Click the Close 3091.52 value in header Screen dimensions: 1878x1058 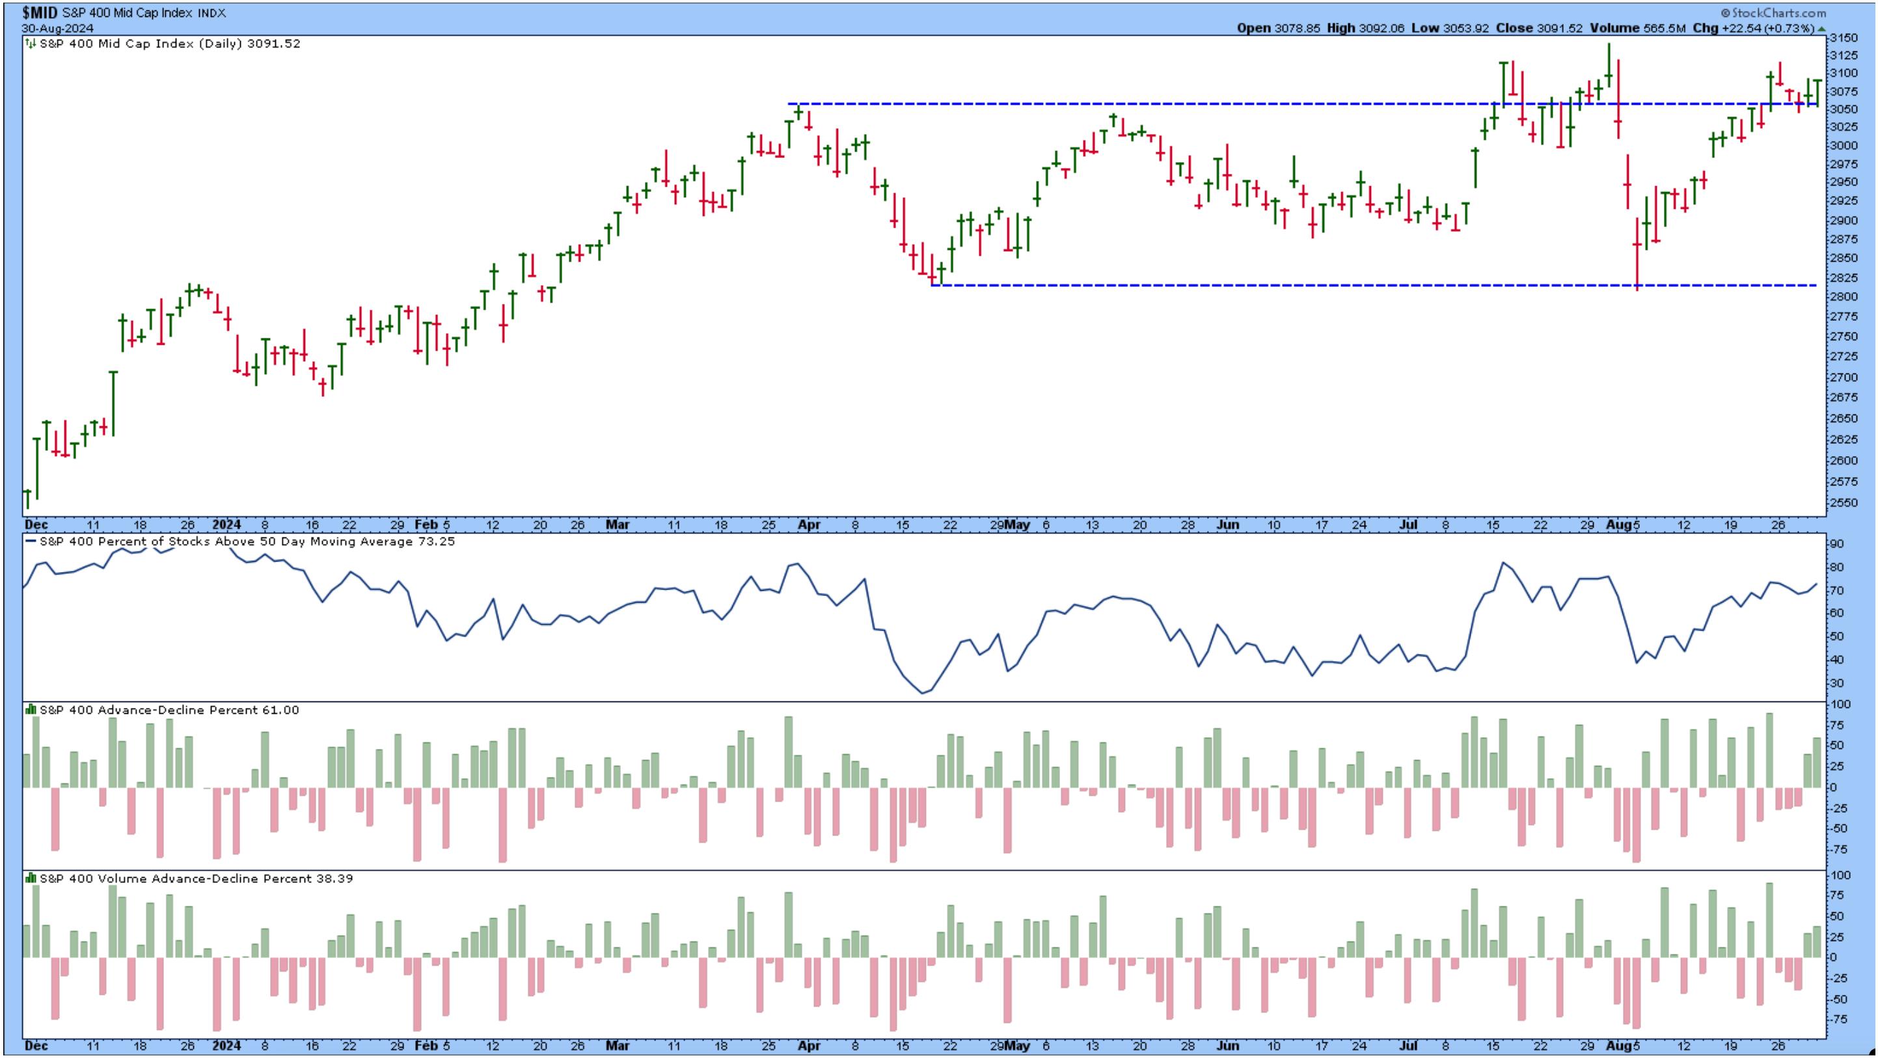point(1559,29)
